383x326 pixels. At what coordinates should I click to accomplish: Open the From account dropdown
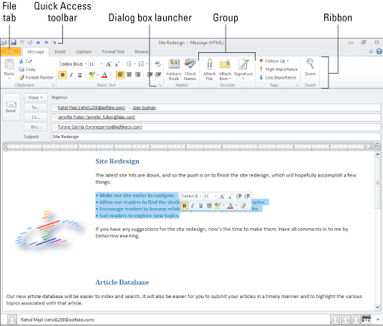point(36,98)
